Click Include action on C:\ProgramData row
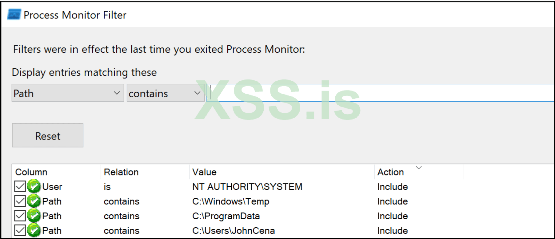Viewport: 555px width, 239px height. pyautogui.click(x=392, y=216)
